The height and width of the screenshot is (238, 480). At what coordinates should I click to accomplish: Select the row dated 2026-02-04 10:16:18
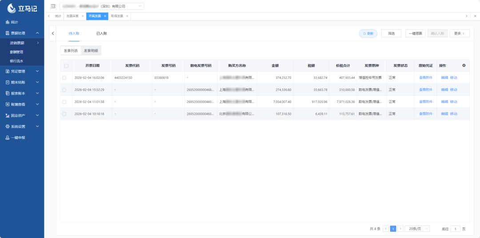coord(64,114)
